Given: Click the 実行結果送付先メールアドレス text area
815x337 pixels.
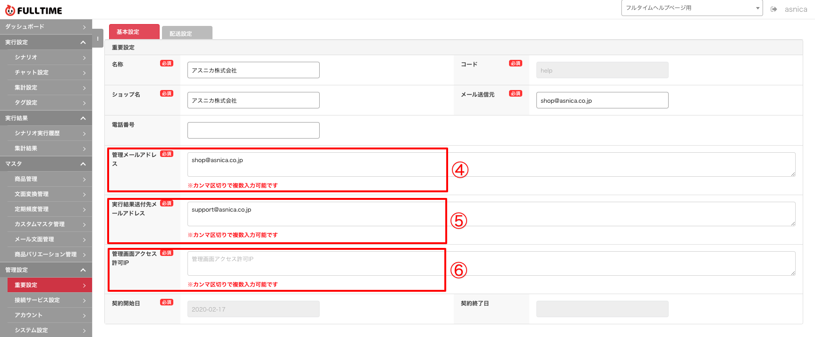Looking at the screenshot, I should pos(492,214).
